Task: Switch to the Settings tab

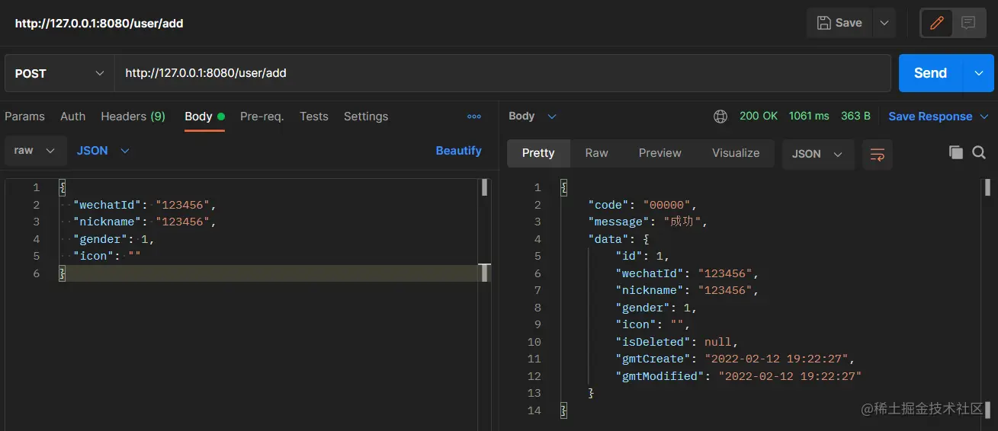Action: pos(366,117)
